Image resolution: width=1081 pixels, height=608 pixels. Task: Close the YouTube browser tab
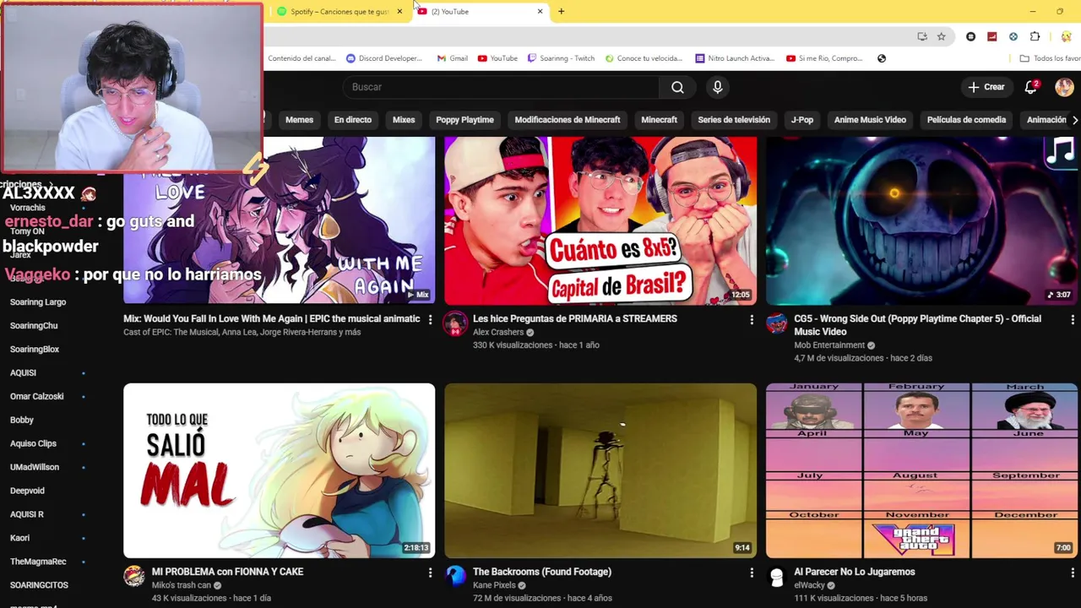(x=540, y=11)
